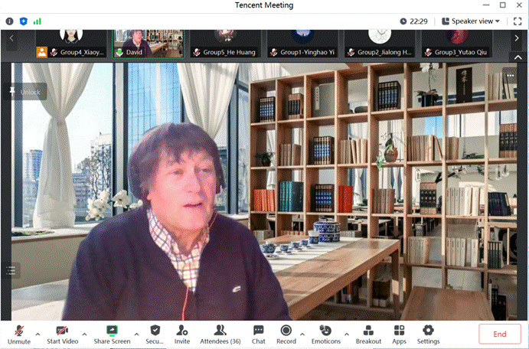Open the Invite participants icon
529x349 pixels.
[x=182, y=334]
